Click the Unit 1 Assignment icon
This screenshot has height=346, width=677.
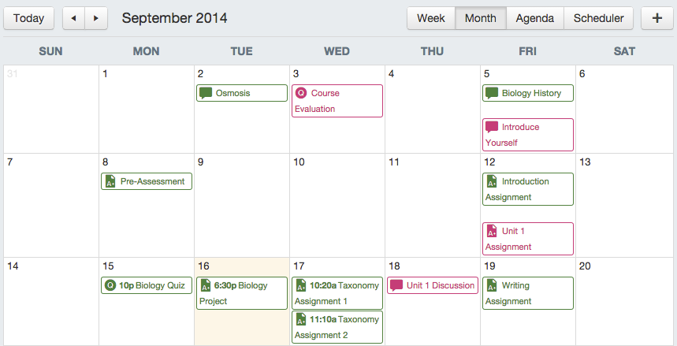(492, 231)
